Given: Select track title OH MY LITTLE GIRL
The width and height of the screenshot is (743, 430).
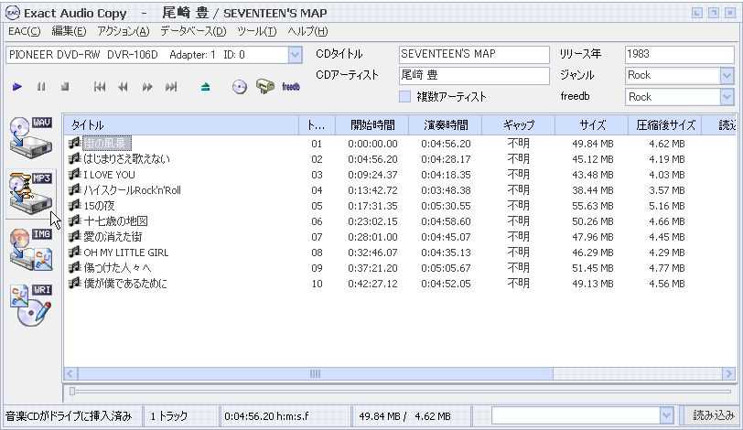Looking at the screenshot, I should (x=126, y=253).
